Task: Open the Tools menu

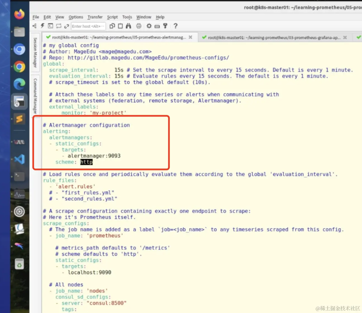Action: (x=127, y=17)
